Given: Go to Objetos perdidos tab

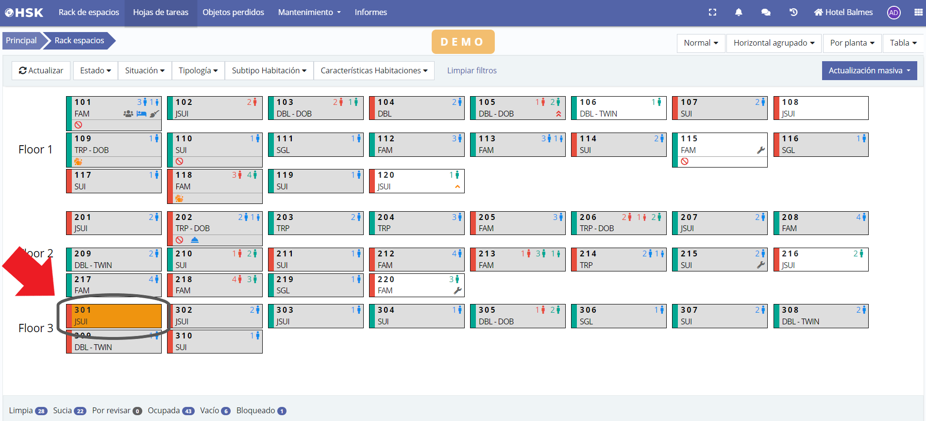Looking at the screenshot, I should point(233,13).
